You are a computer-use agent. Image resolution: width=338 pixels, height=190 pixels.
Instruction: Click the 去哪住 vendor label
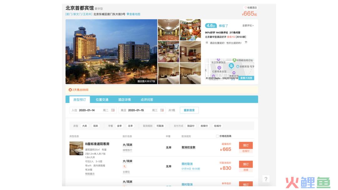tap(126, 172)
